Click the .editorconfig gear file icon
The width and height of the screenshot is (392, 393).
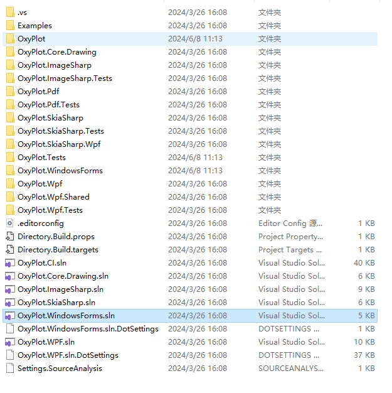coord(10,223)
